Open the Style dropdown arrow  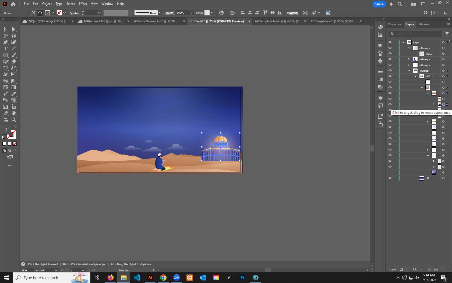212,13
